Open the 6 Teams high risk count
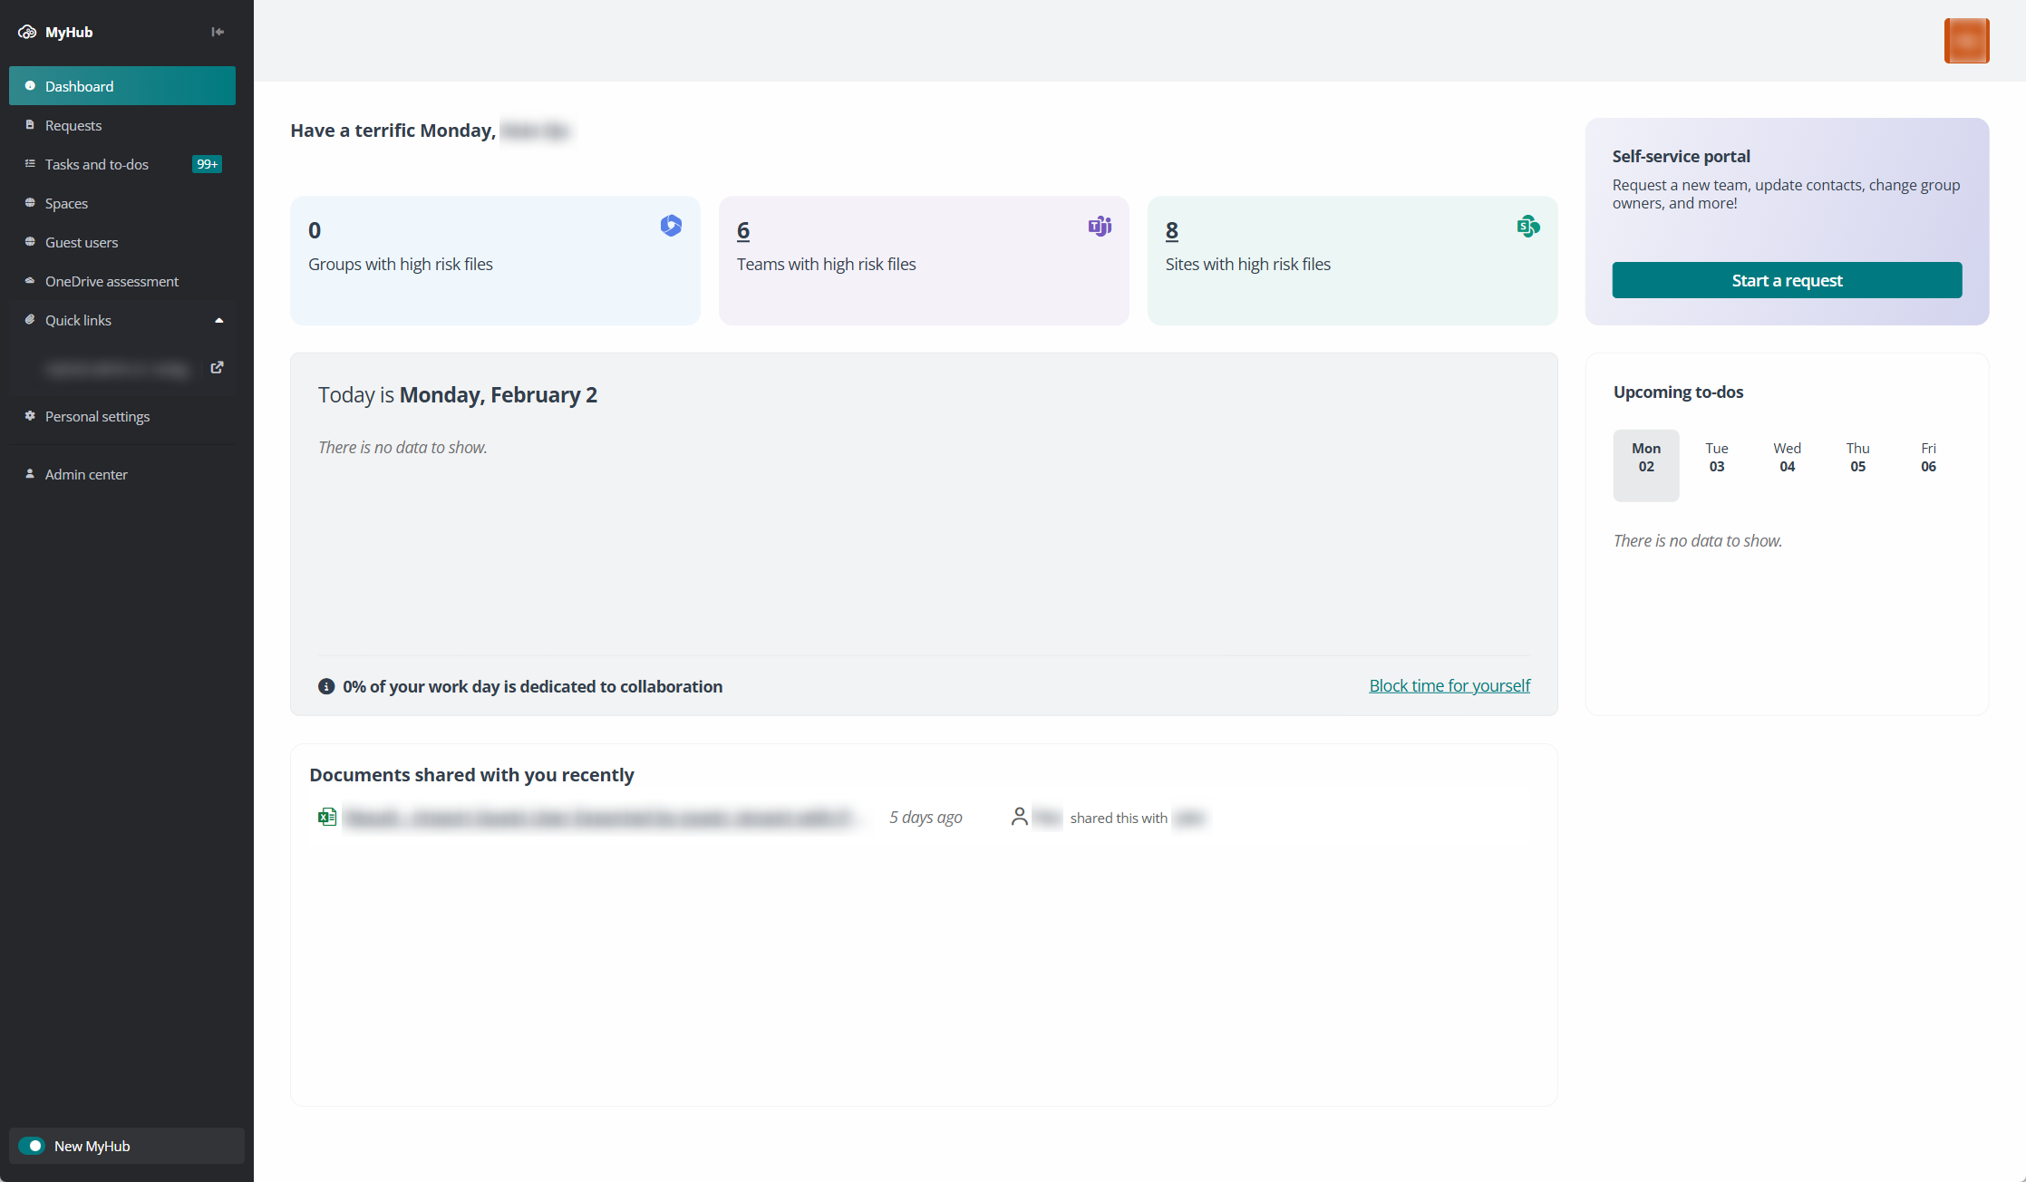2026x1182 pixels. pos(742,230)
